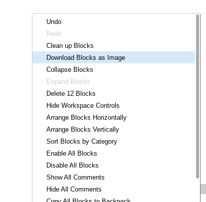Click blank workspace area above the menu
Screen dimensions: 206x202
(x=103, y=6)
